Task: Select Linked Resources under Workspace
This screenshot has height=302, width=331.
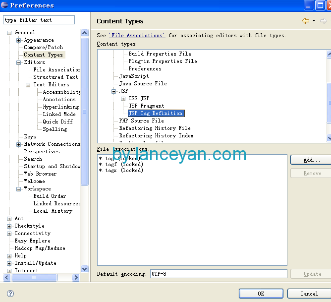Action: click(57, 203)
